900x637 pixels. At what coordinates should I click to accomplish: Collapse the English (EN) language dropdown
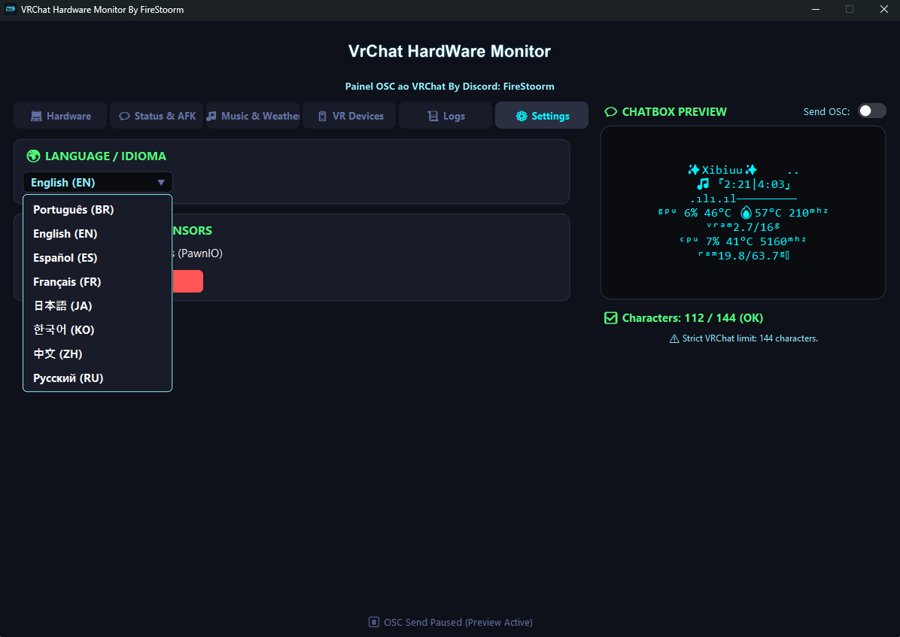pos(98,183)
